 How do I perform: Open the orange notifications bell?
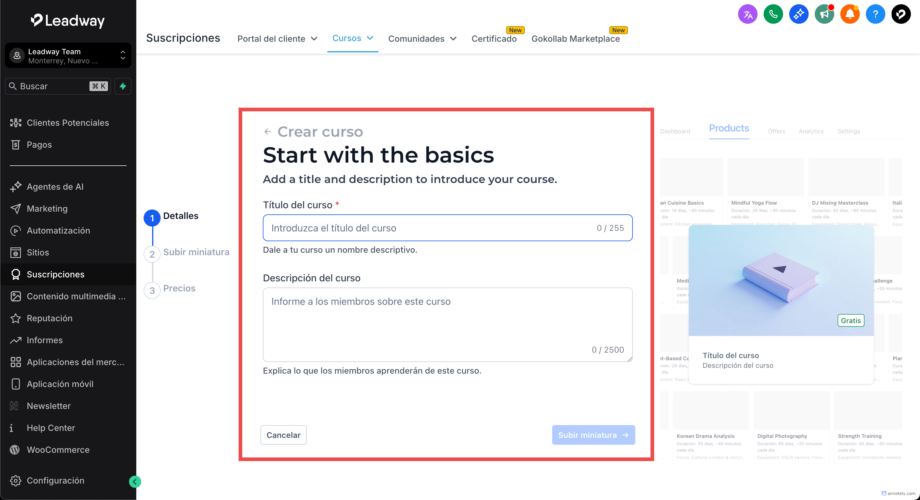(850, 14)
